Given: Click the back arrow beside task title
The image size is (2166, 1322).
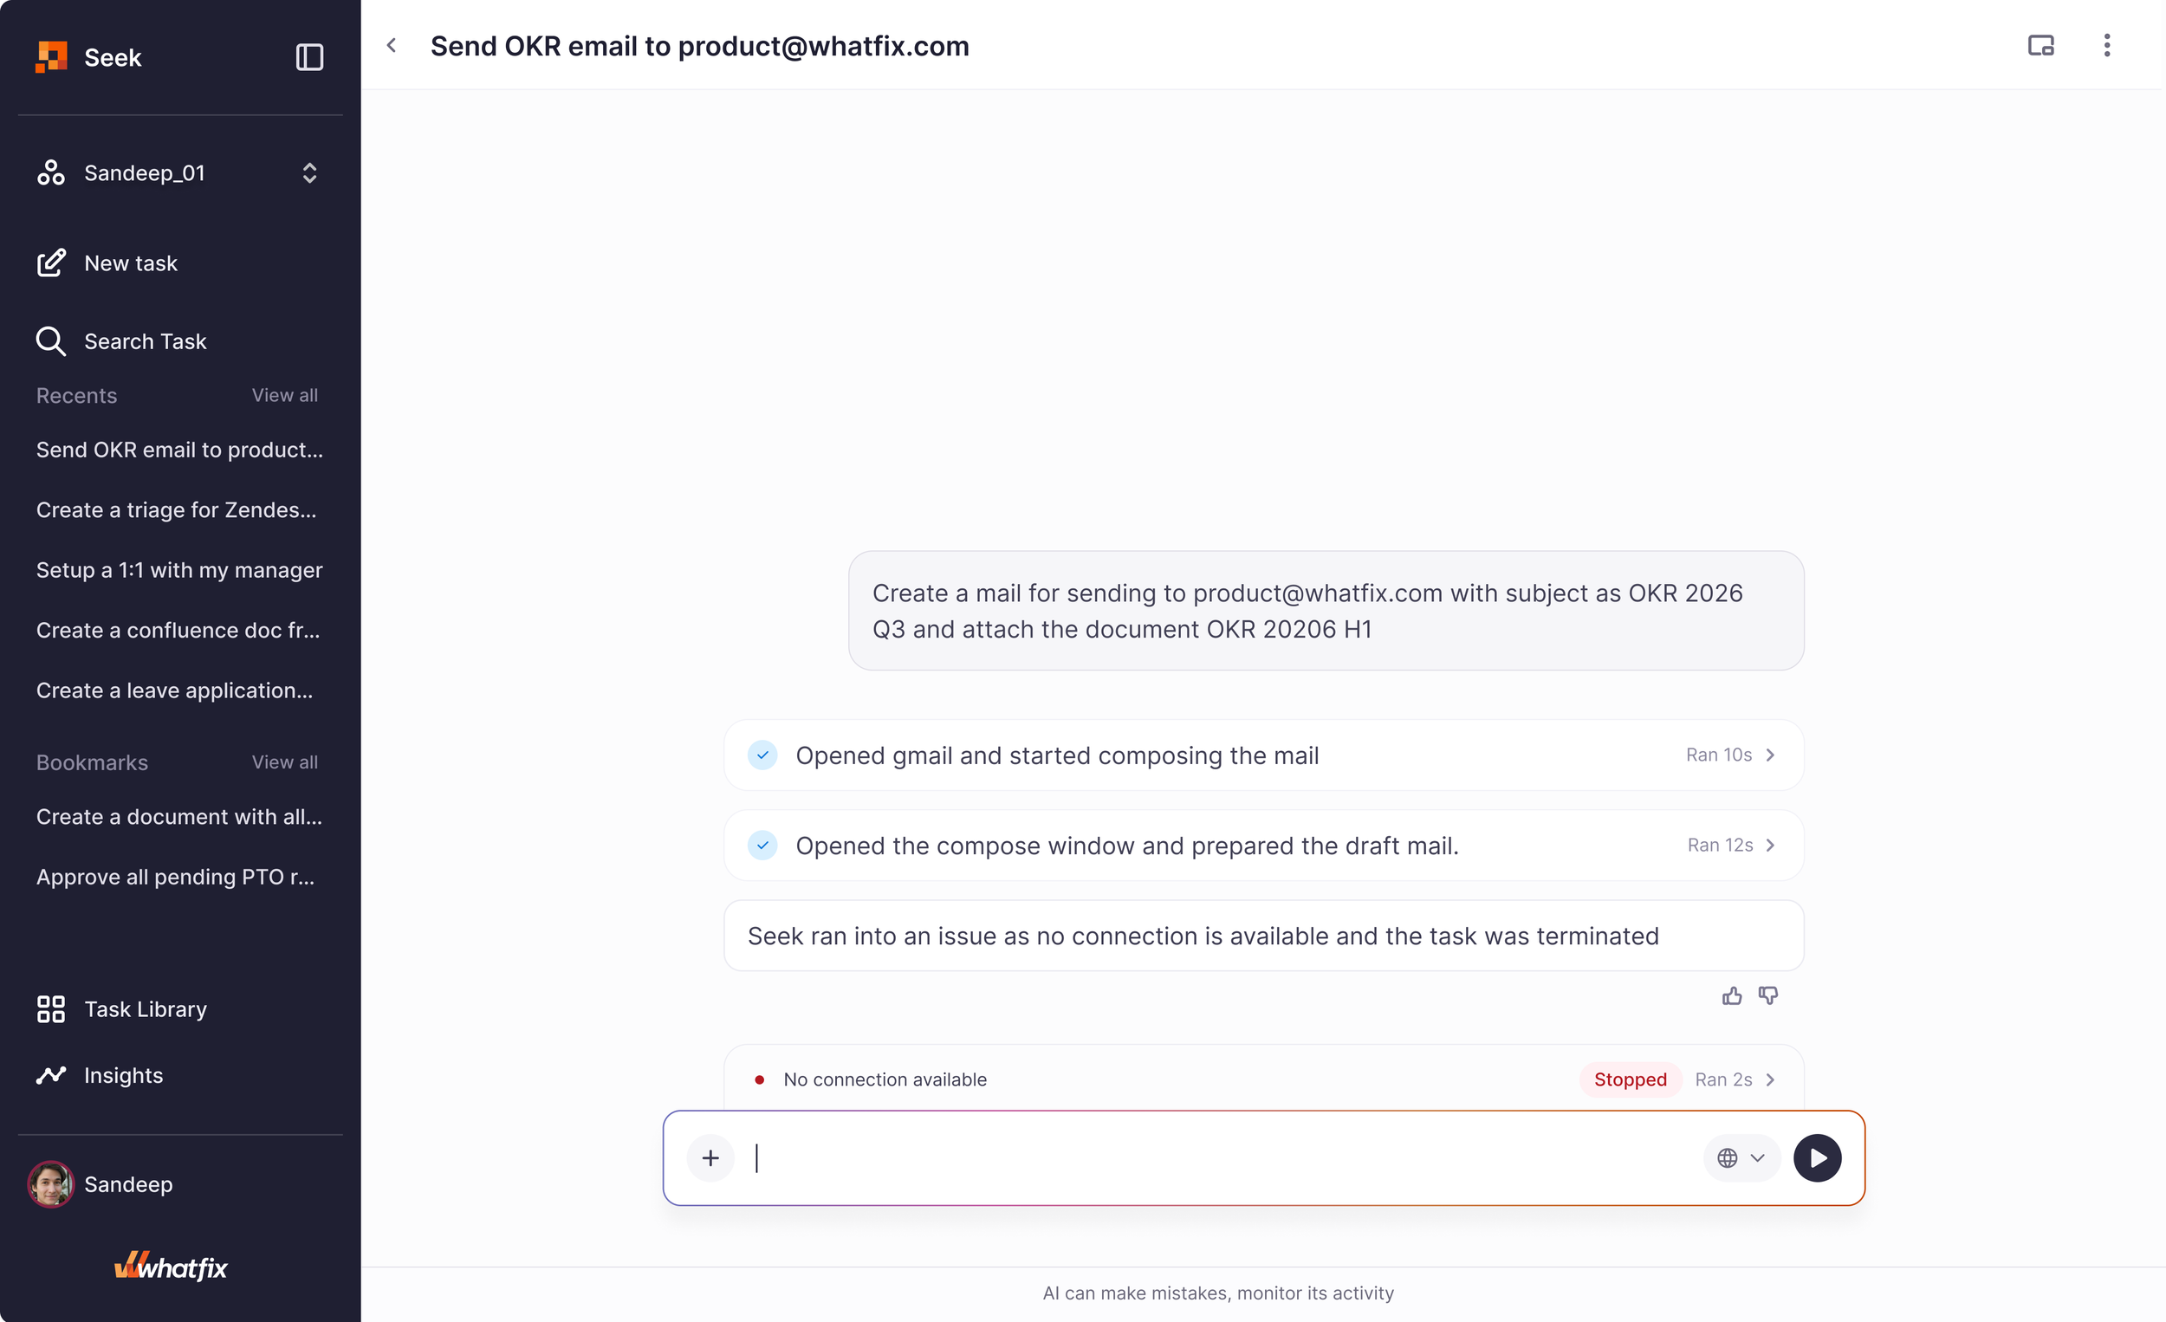Looking at the screenshot, I should (392, 46).
